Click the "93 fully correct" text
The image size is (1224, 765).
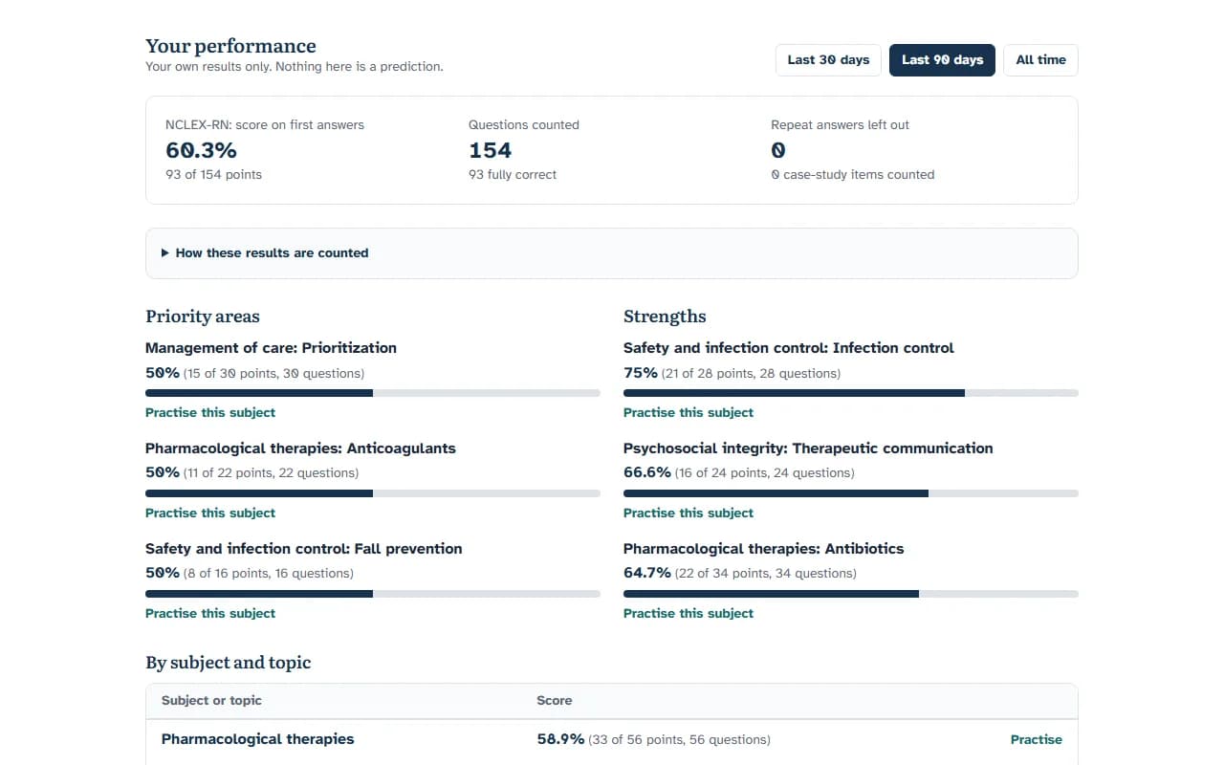coord(513,175)
